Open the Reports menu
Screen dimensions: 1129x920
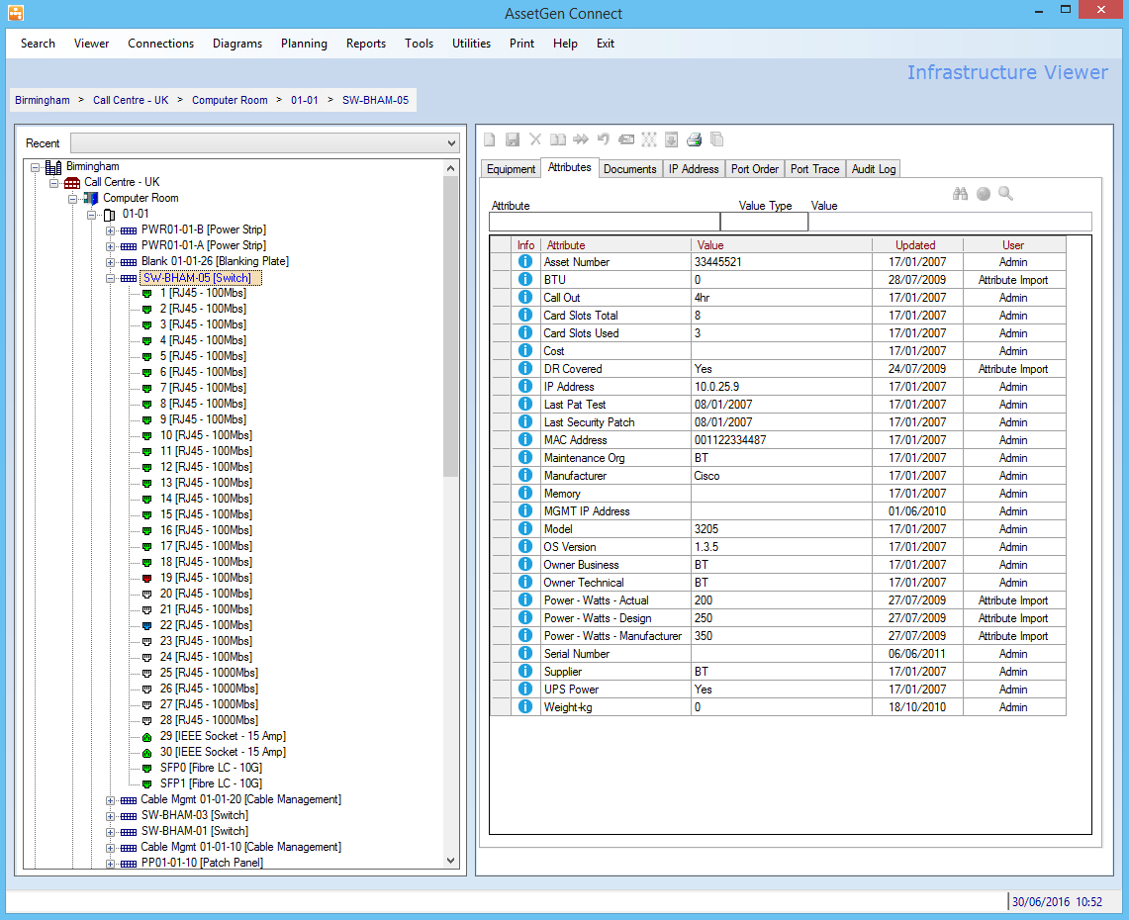click(365, 43)
